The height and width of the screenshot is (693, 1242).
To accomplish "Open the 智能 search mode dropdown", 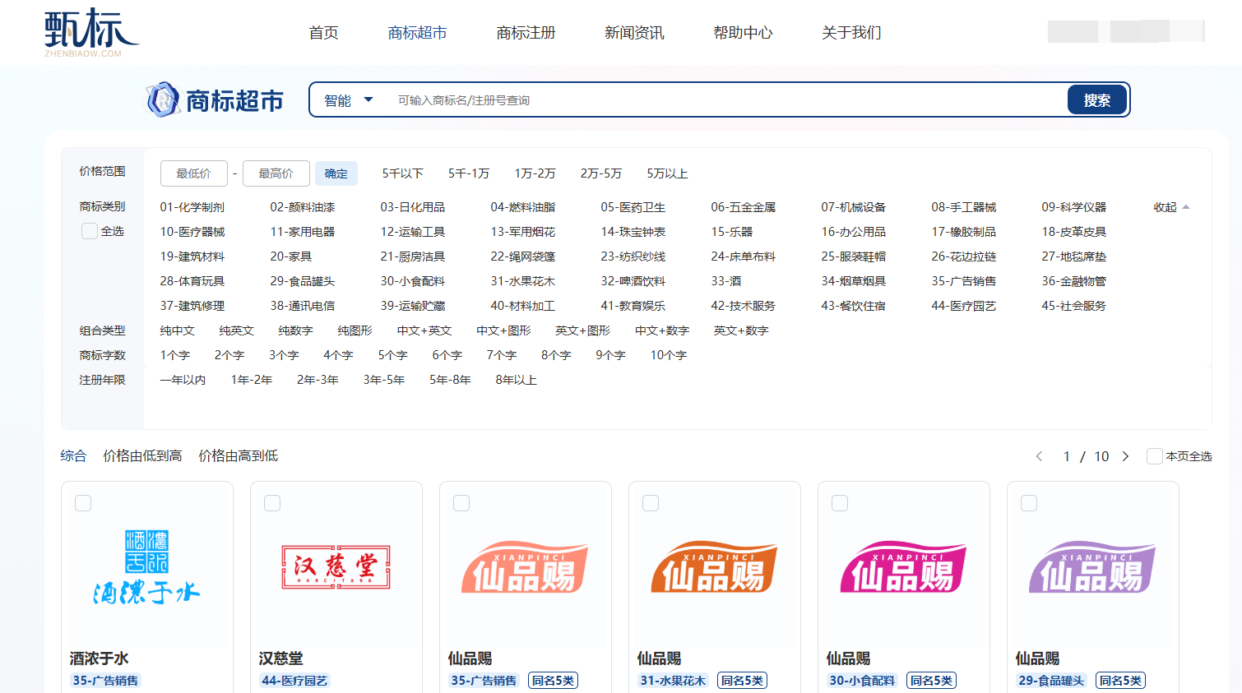I will tap(349, 100).
